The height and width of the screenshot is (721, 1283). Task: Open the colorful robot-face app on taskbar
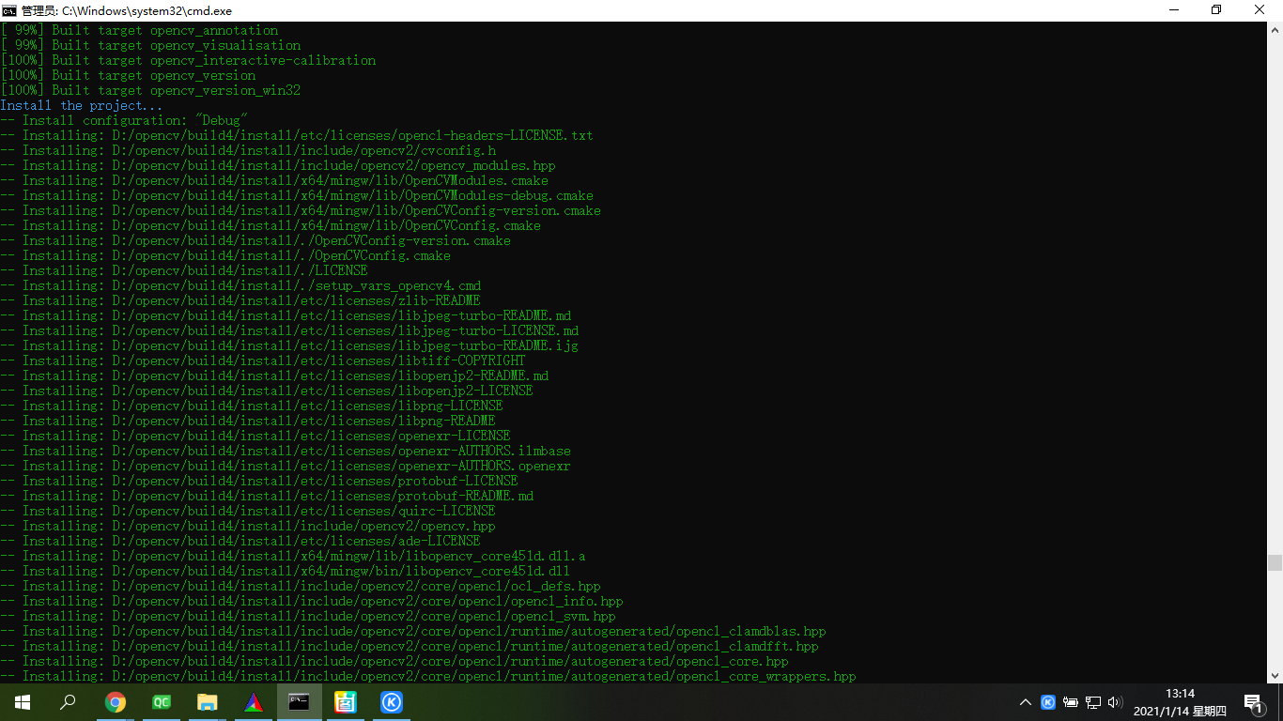click(x=346, y=702)
